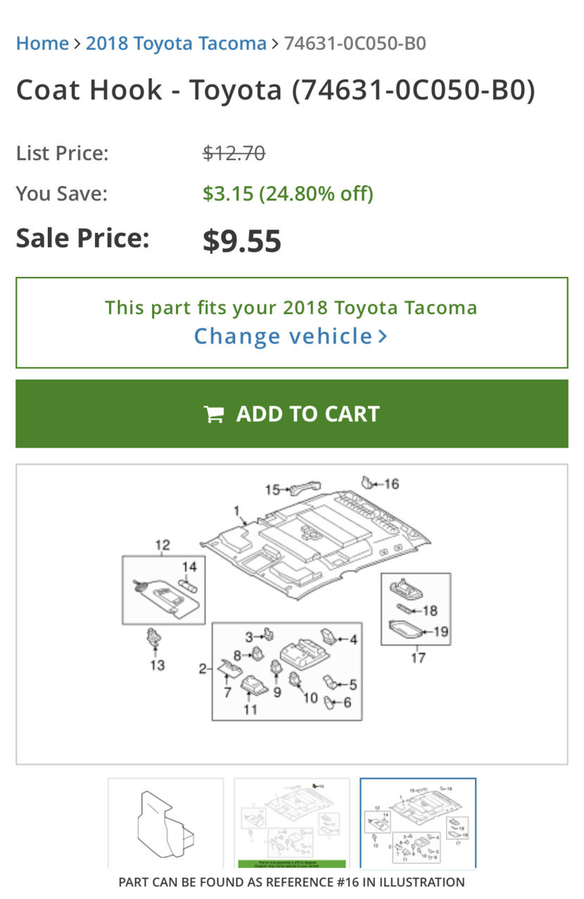This screenshot has height=899, width=584.
Task: Select the highlighted headliner diagram thumbnail
Action: coord(418,823)
